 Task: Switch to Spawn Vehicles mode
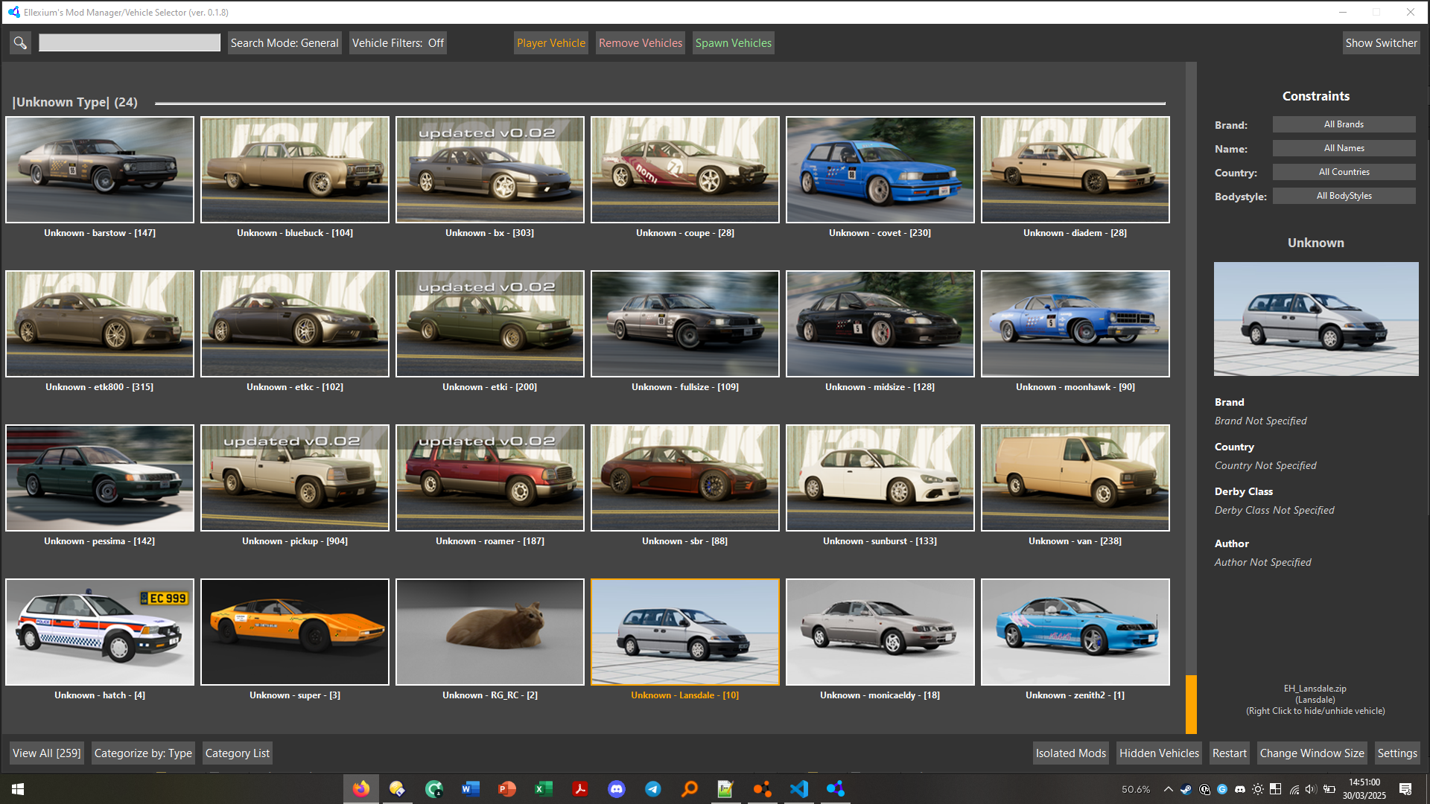(733, 43)
